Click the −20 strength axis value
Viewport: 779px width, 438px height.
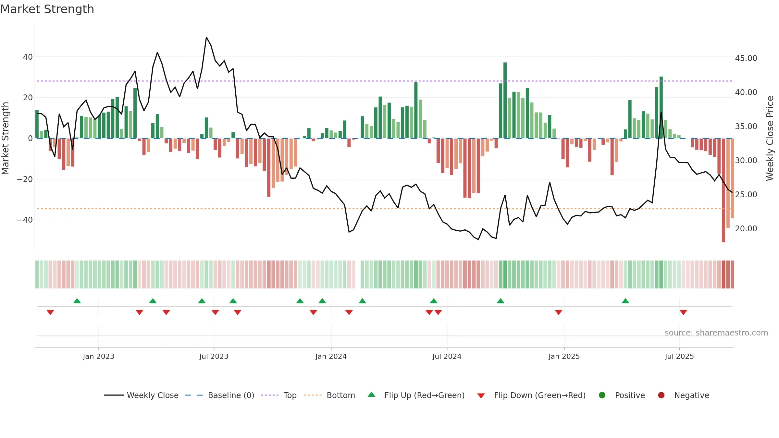tap(25, 179)
